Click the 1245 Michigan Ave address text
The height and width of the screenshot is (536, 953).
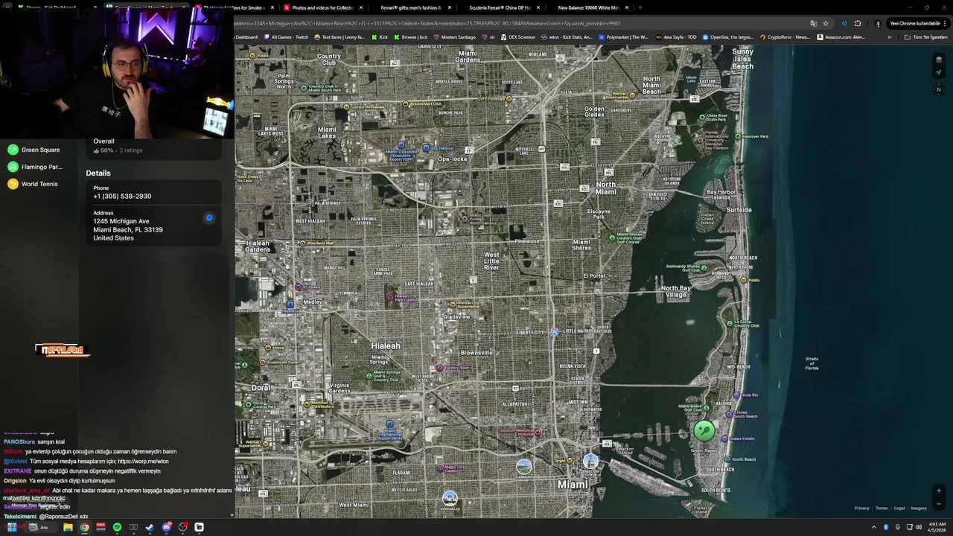click(121, 221)
